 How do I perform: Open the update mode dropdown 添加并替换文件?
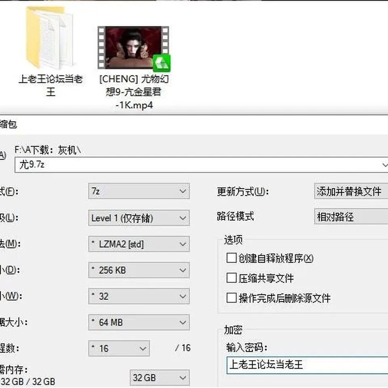351,191
